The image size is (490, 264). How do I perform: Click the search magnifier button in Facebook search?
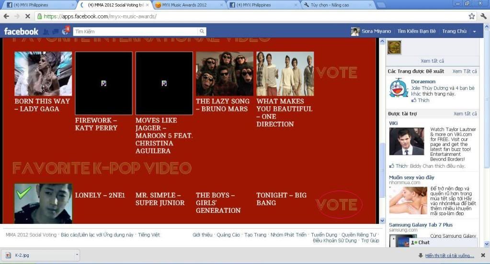pyautogui.click(x=202, y=31)
